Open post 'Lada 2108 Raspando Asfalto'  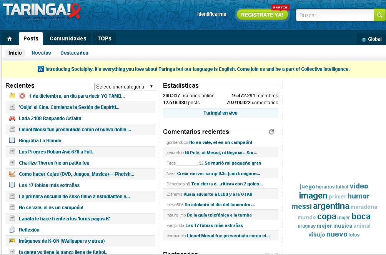(x=50, y=118)
